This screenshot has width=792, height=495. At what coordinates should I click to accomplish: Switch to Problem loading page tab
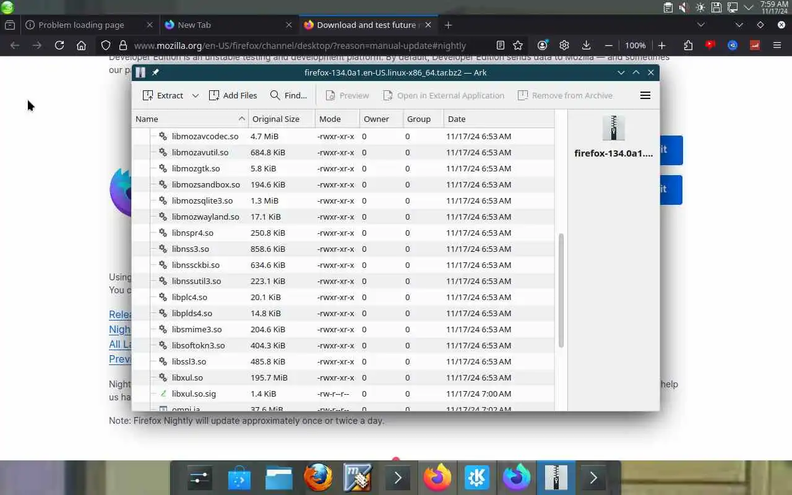[89, 25]
